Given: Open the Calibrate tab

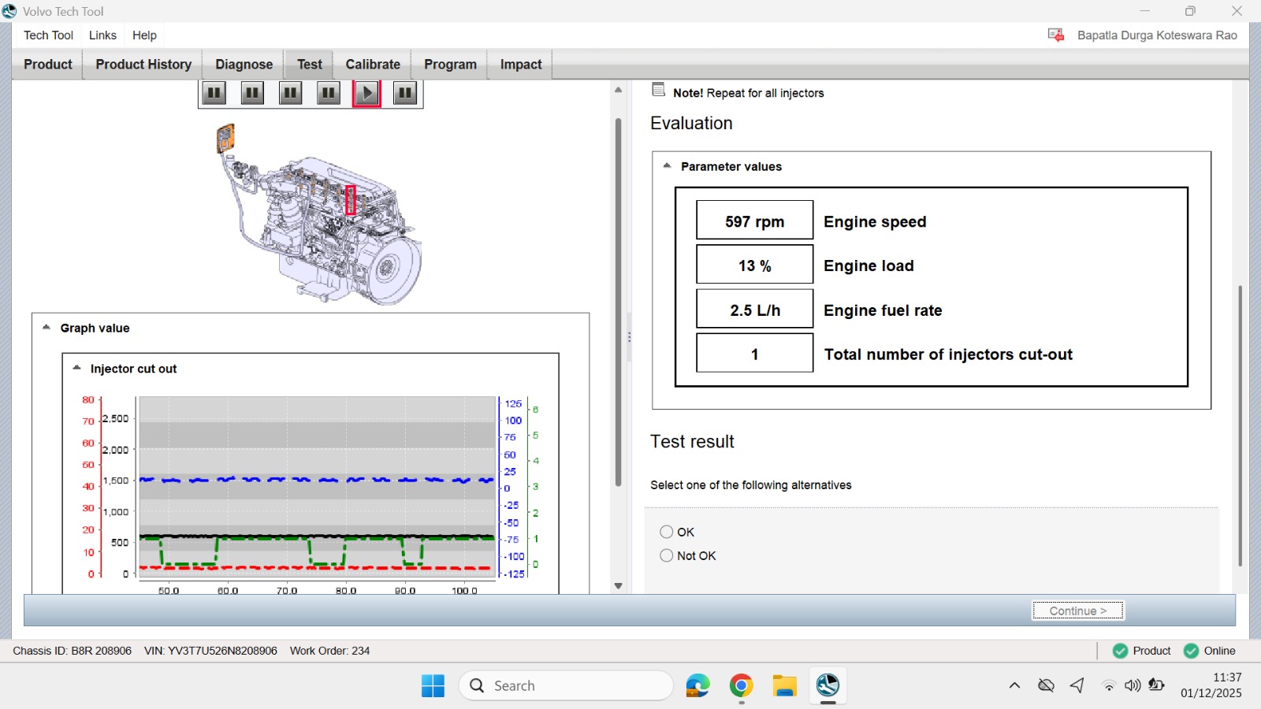Looking at the screenshot, I should click(x=373, y=65).
